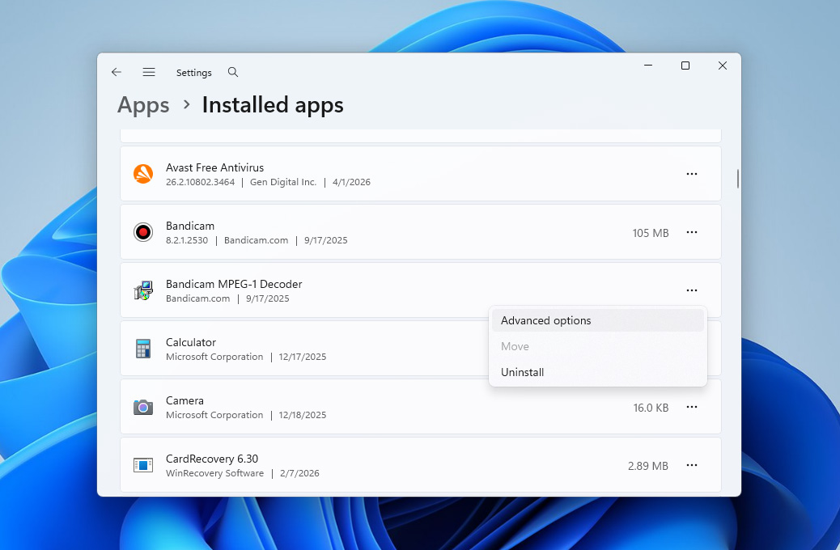Click the Gen Digital Inc. publisher text
Screen dimensions: 840x550
point(283,182)
